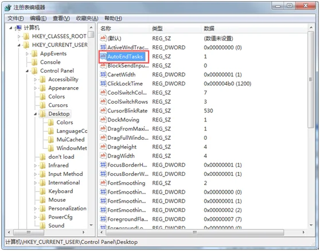Select the CursorBlinkRate value icon
320x251 pixels.
pos(103,110)
